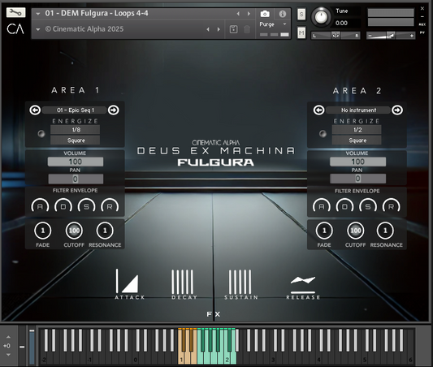Image resolution: width=433 pixels, height=367 pixels.
Task: Click Area 1 Resonance knob
Action: tap(105, 231)
